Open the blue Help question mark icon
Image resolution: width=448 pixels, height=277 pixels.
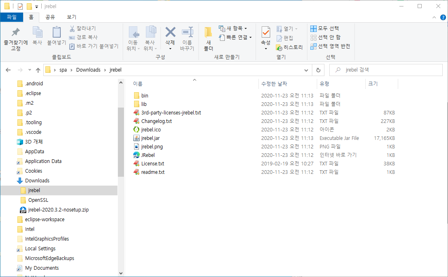pos(443,17)
